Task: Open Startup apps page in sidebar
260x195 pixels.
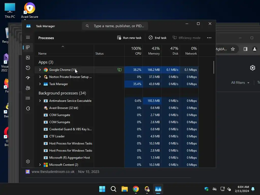Action: 28,78
